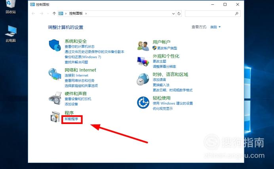
Task: Click the back arrow navigation button
Action: (33, 13)
